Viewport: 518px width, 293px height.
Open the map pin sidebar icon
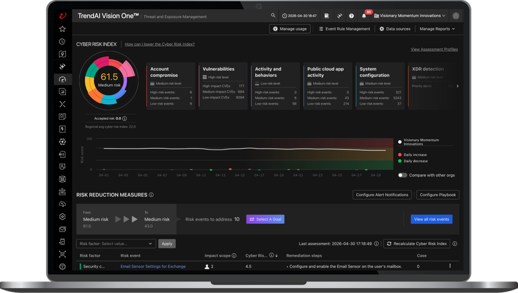click(62, 54)
